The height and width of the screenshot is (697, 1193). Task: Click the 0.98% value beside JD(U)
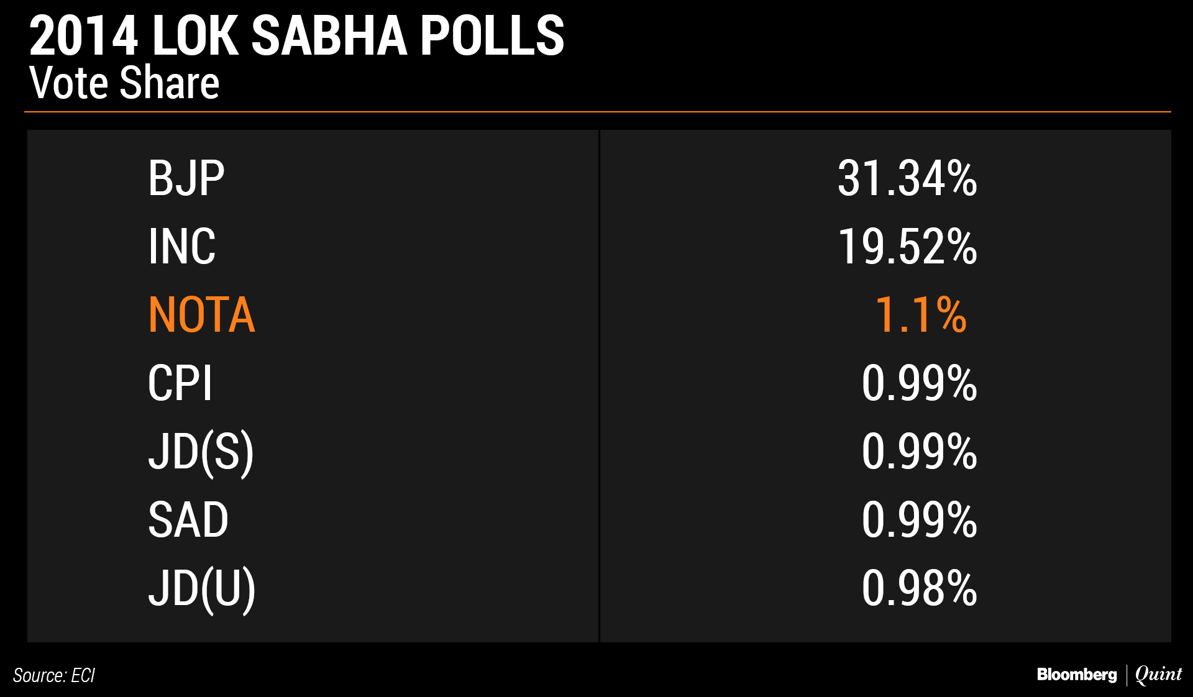click(920, 588)
